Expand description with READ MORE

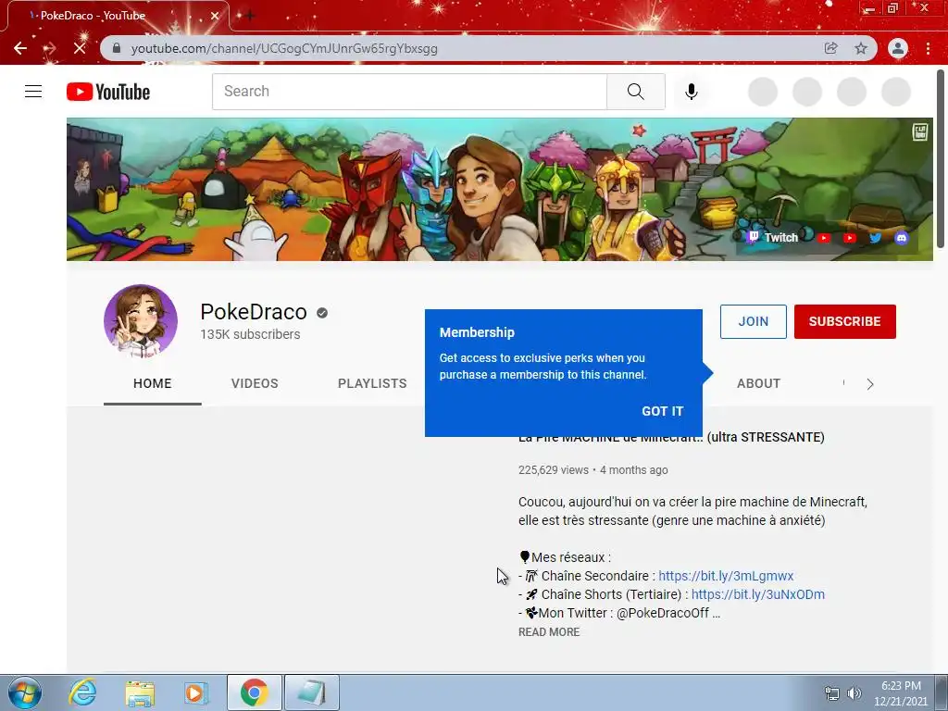click(549, 631)
